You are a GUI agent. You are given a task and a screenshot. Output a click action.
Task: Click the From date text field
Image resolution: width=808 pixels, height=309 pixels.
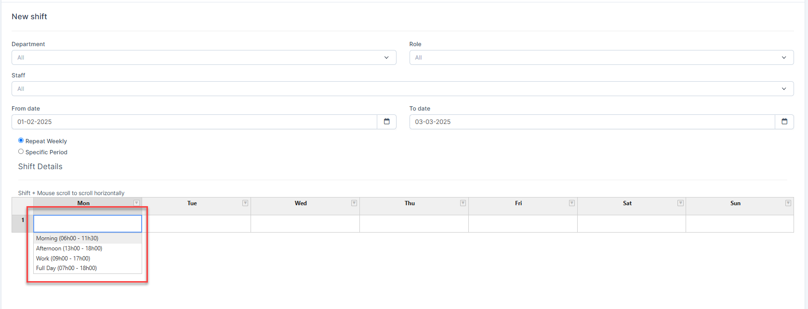194,122
